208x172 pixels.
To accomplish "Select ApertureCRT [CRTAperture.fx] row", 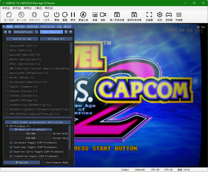I will tap(29, 73).
